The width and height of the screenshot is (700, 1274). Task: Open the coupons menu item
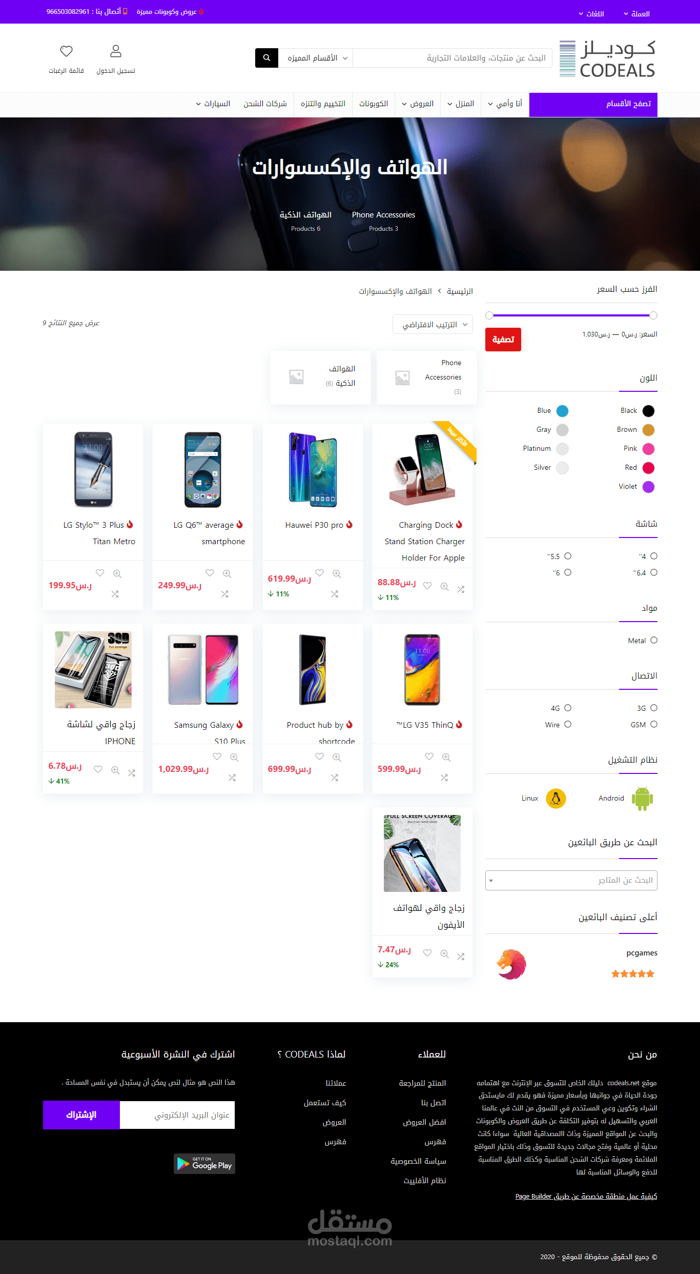(374, 104)
